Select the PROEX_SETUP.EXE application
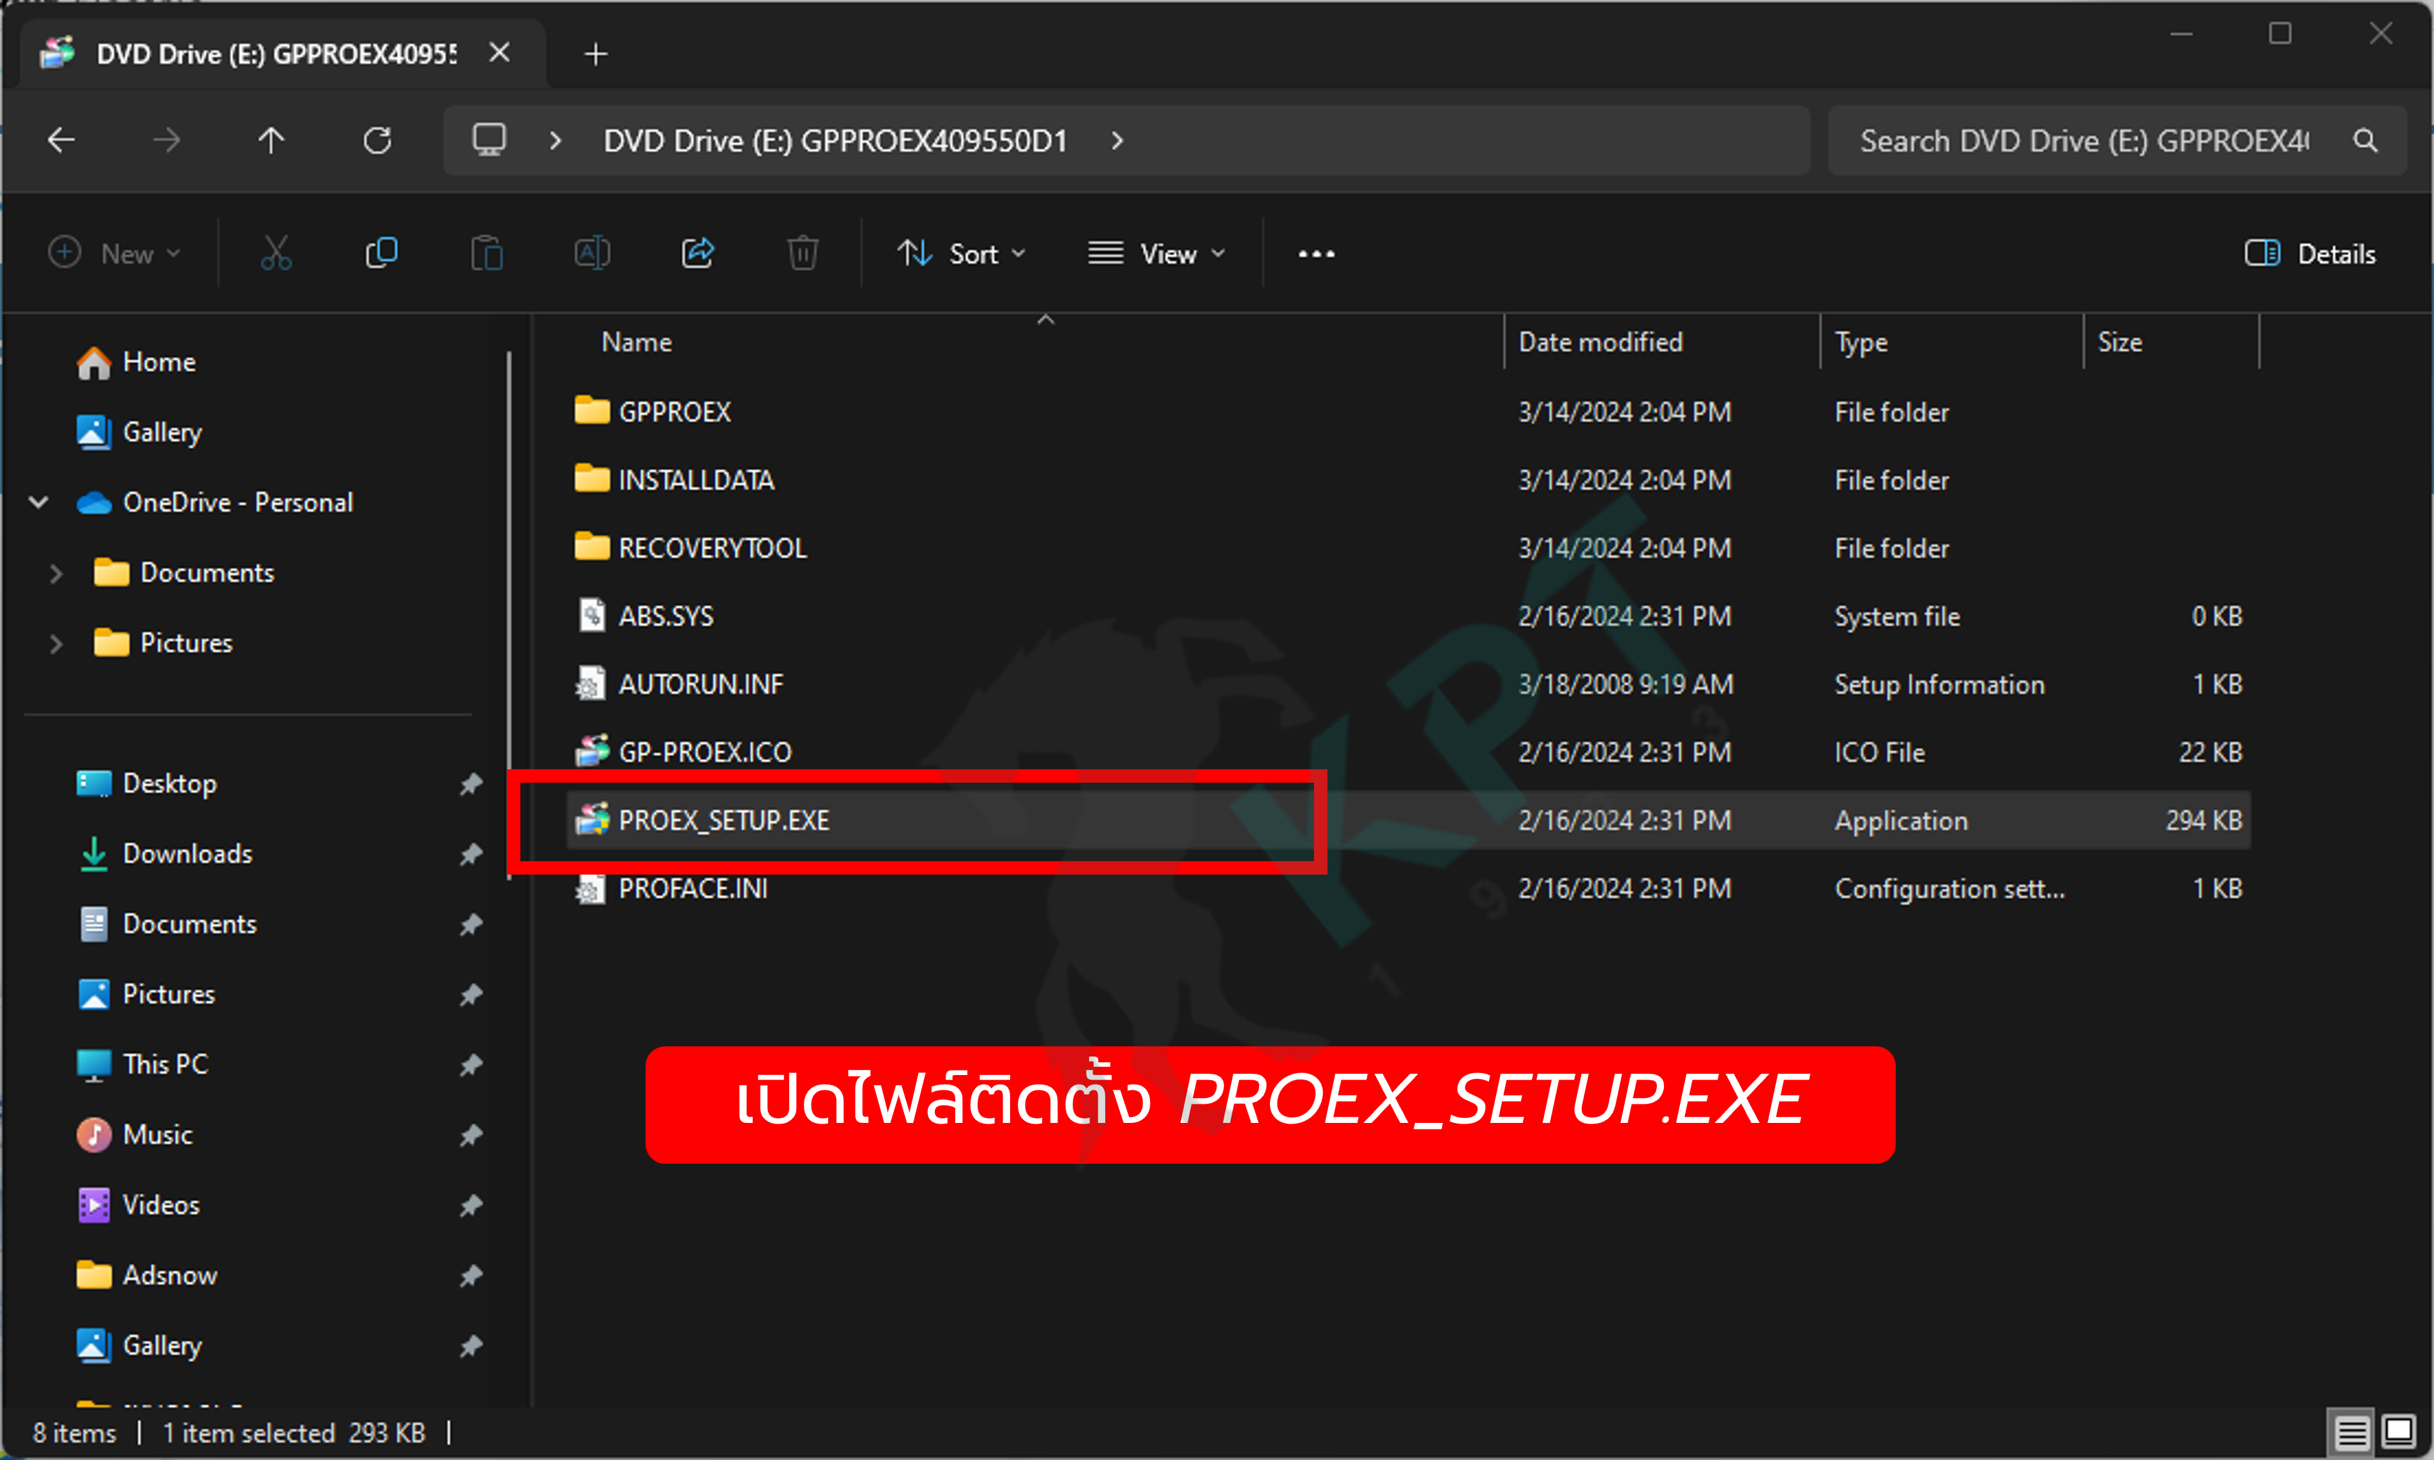 pyautogui.click(x=1409, y=820)
